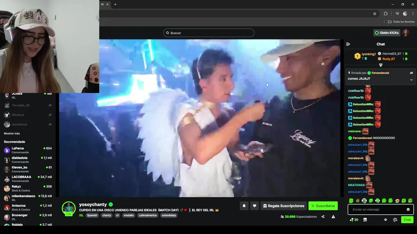Expand followed list with Mostrar más
Screen dimensions: 417x234
coord(12,134)
